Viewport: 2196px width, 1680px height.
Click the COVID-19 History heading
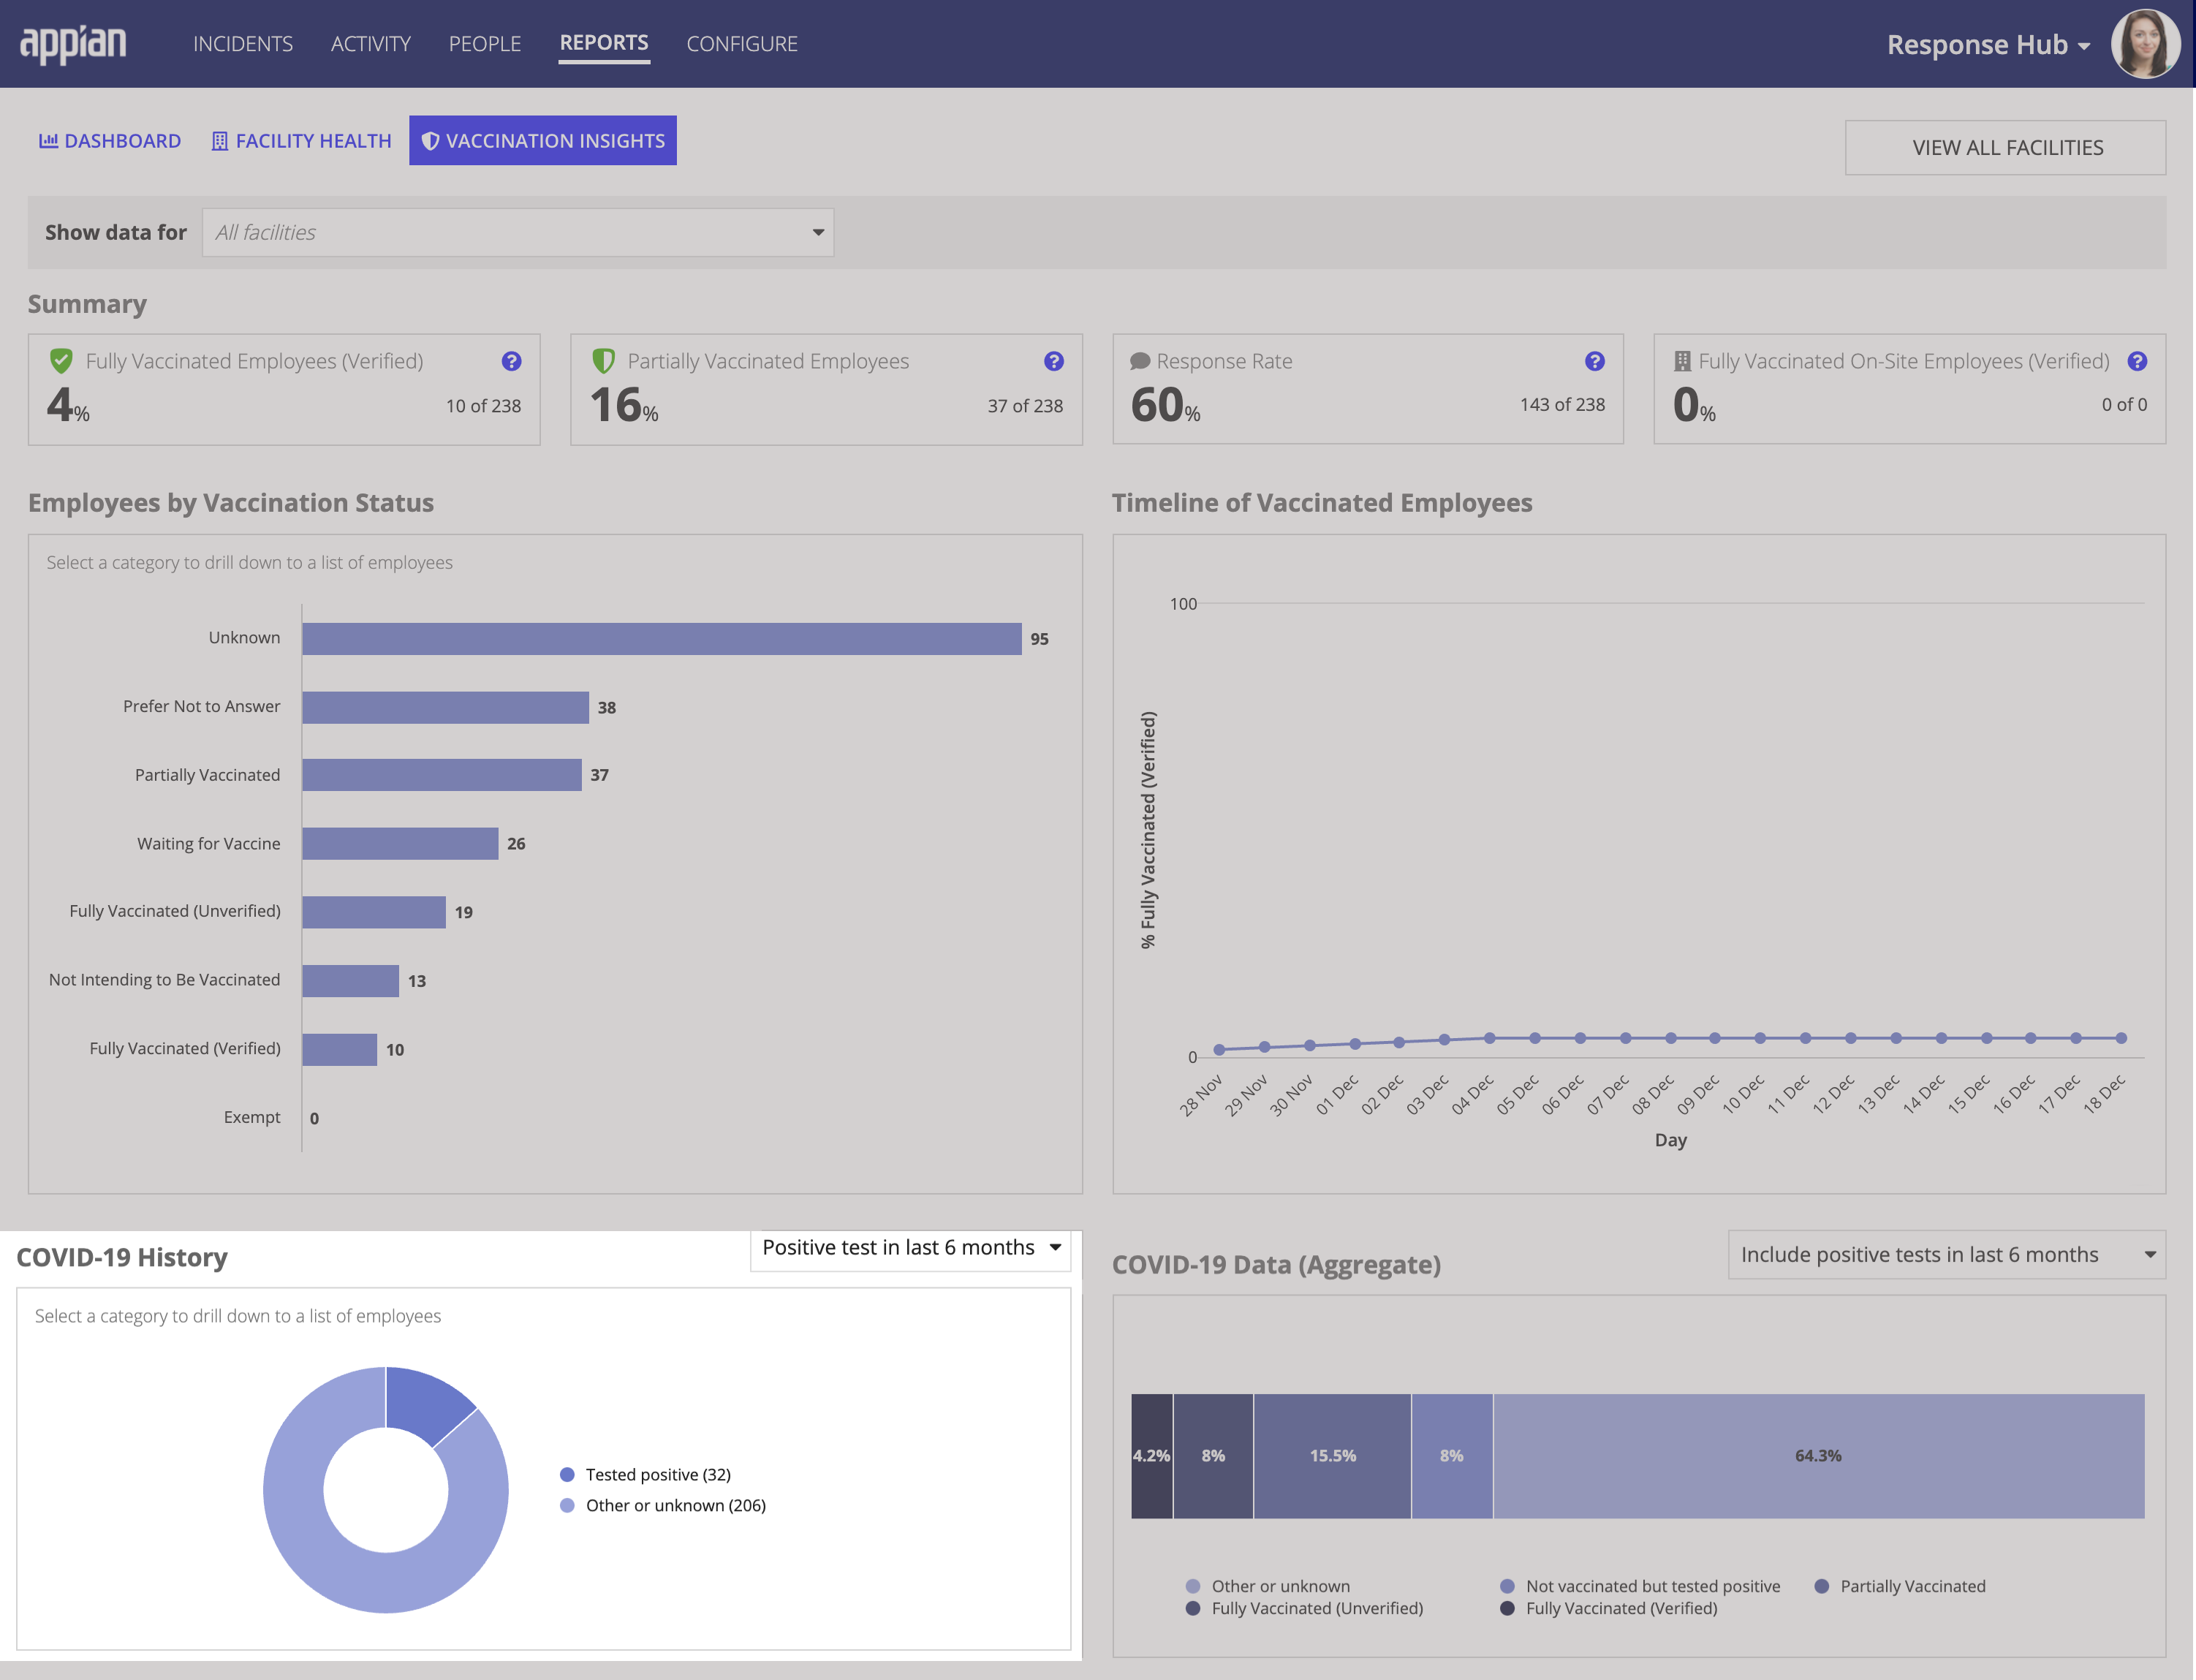click(122, 1258)
